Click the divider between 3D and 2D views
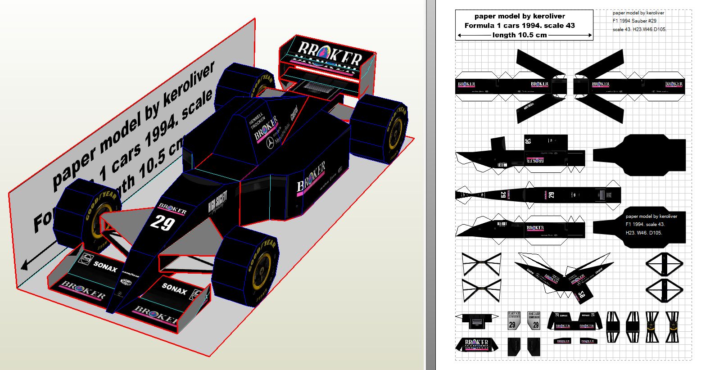Viewport: 701px width, 370px height. tap(430, 185)
